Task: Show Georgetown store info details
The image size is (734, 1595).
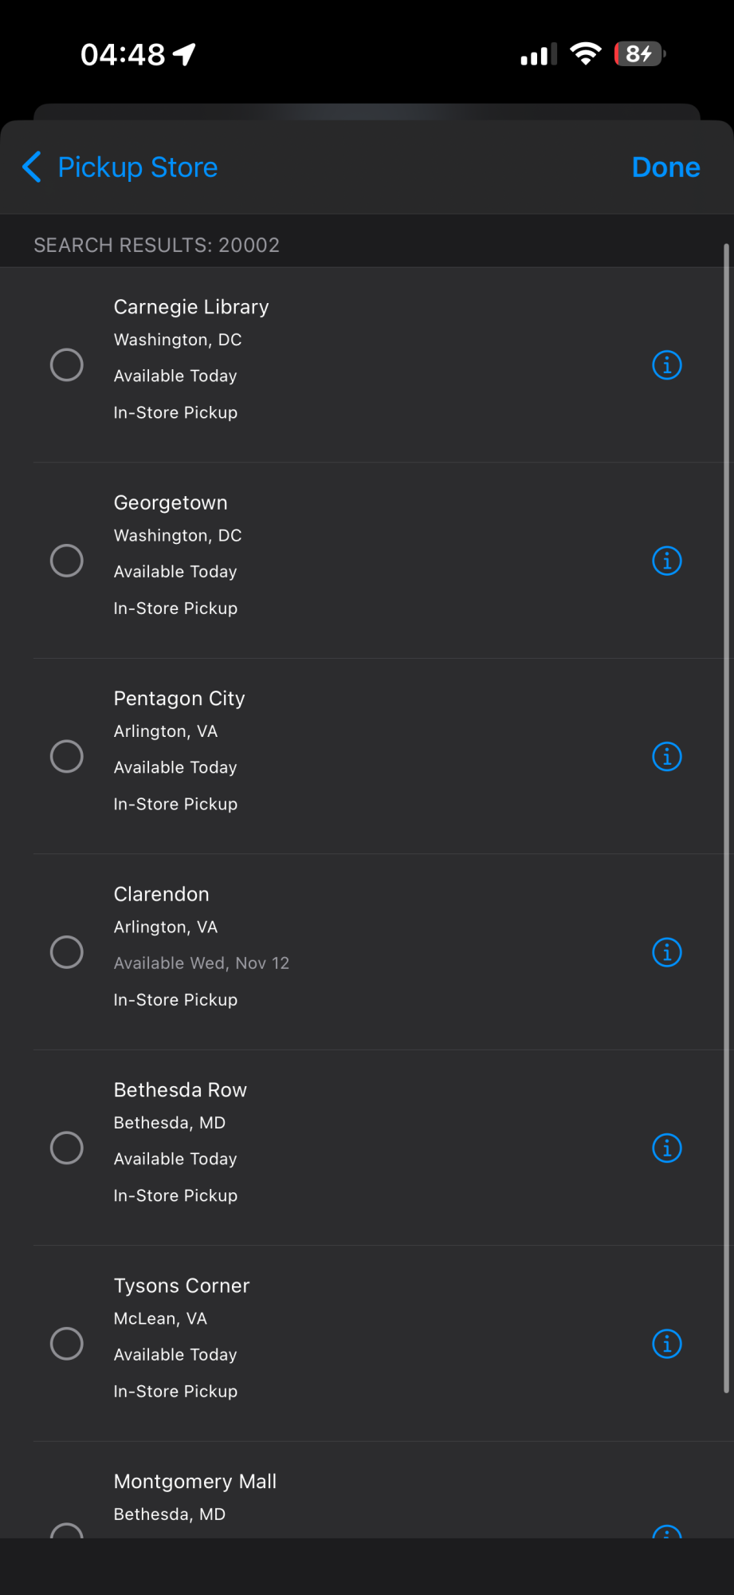Action: tap(667, 561)
